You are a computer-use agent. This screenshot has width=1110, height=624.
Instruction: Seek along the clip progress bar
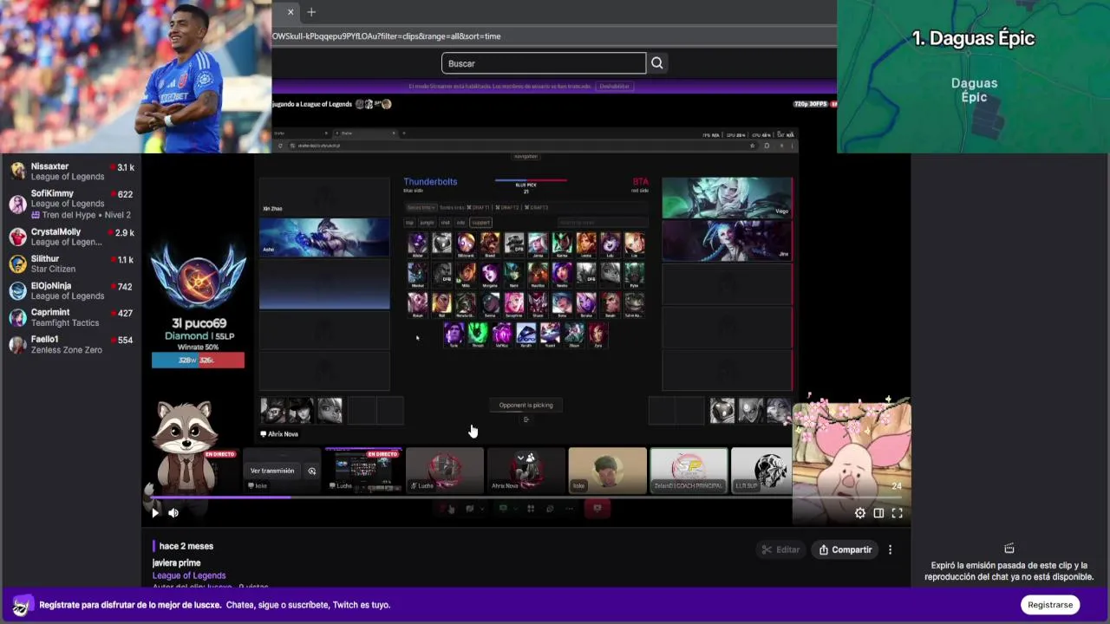coord(526,497)
